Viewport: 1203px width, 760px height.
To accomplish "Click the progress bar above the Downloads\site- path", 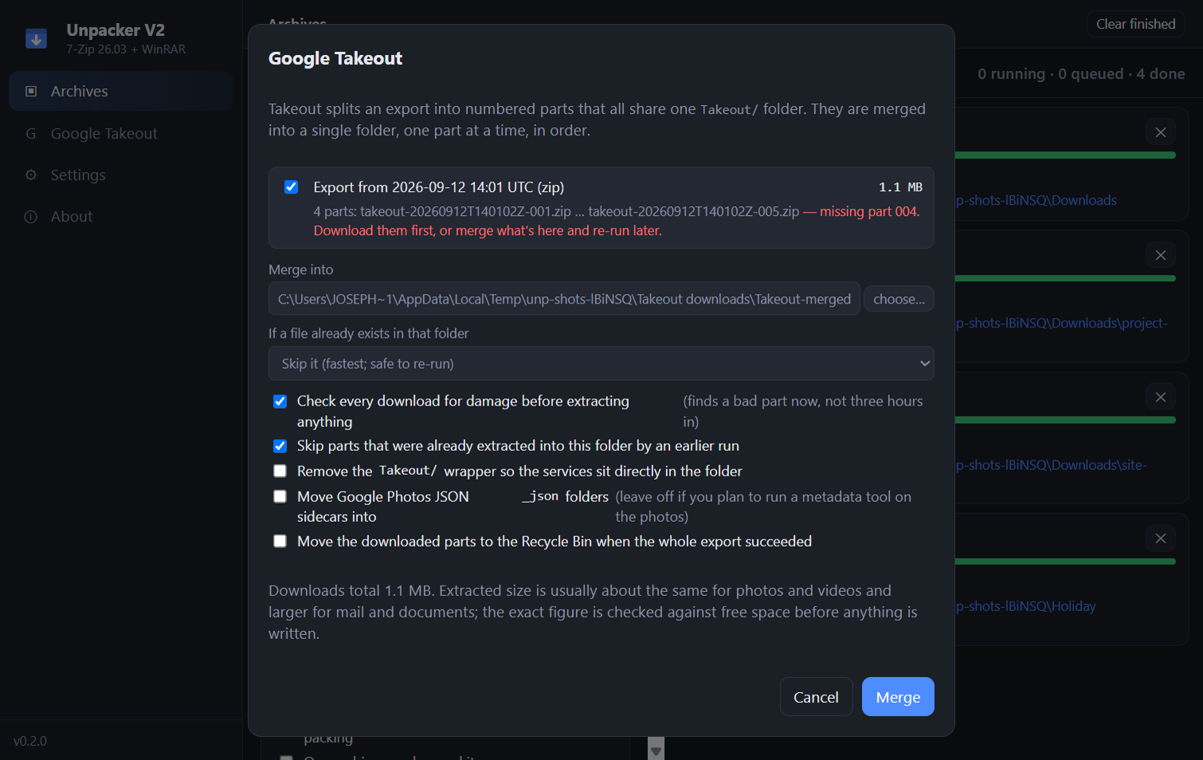I will pyautogui.click(x=1065, y=420).
